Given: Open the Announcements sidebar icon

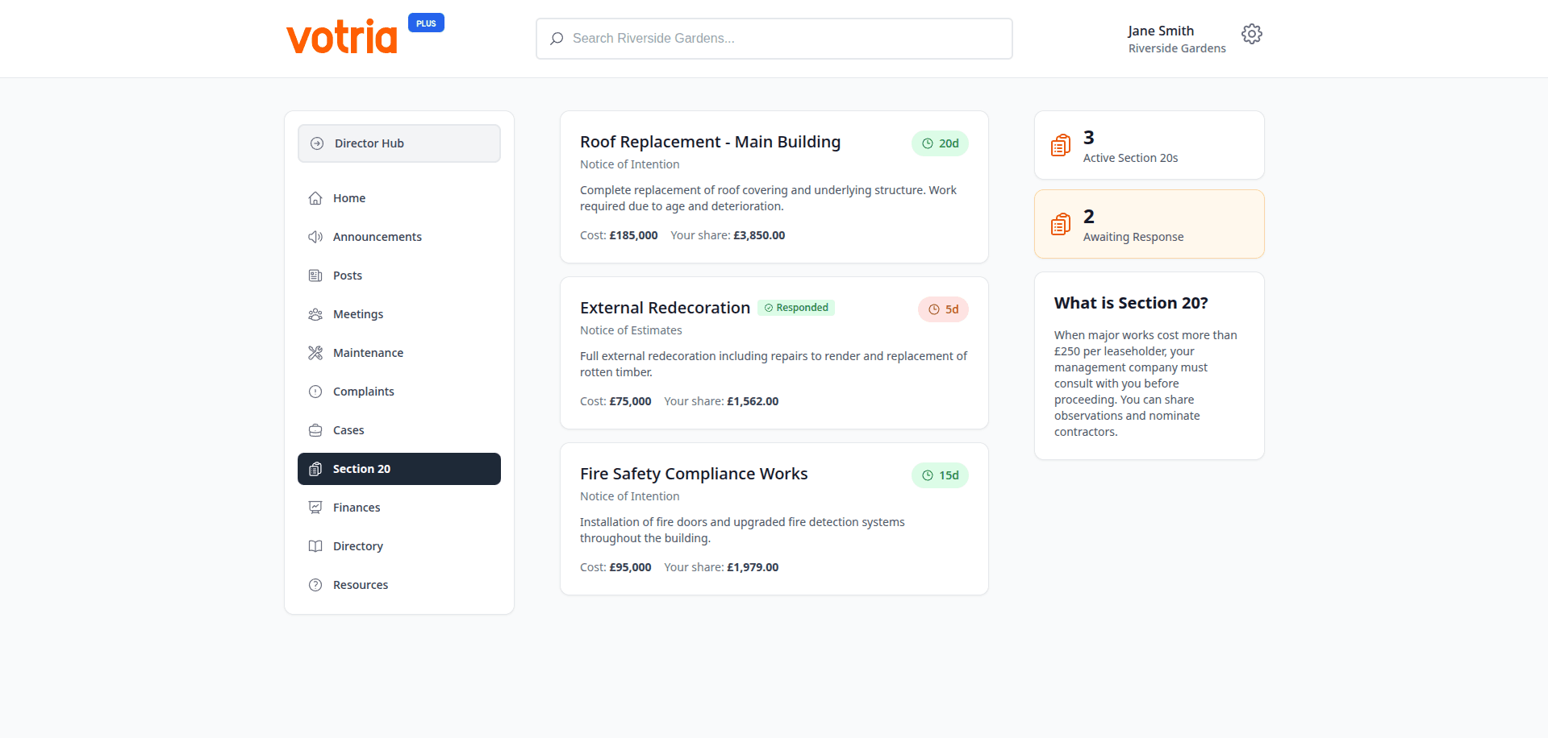Looking at the screenshot, I should coord(315,236).
